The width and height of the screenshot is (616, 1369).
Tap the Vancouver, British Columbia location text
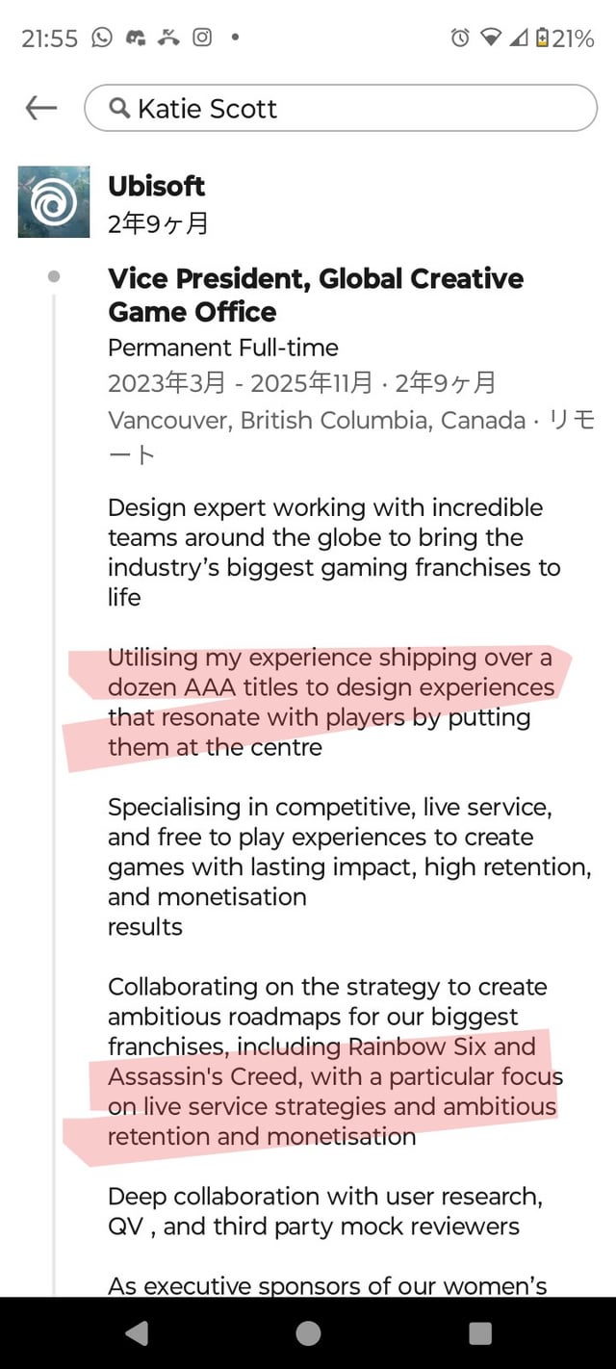(317, 421)
